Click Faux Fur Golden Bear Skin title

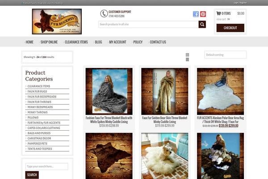coord(165,120)
